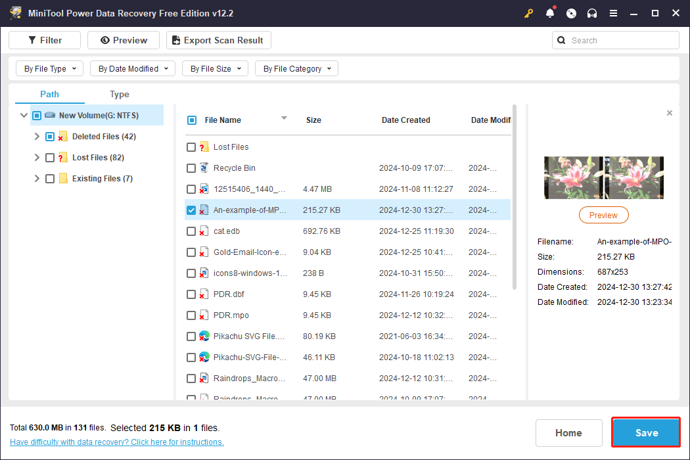Click the Search input field
Image resolution: width=690 pixels, height=460 pixels.
coord(616,41)
